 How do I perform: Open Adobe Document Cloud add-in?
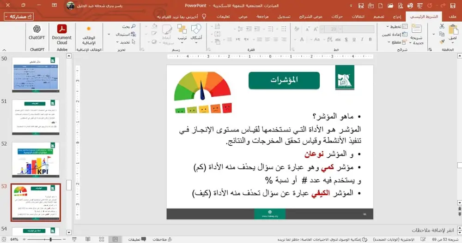pos(61,34)
